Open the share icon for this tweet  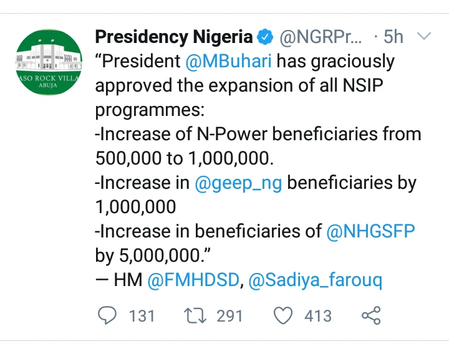pos(371,315)
